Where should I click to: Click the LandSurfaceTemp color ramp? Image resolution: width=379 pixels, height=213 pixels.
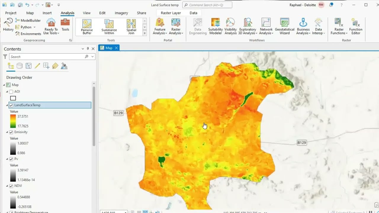click(x=13, y=121)
